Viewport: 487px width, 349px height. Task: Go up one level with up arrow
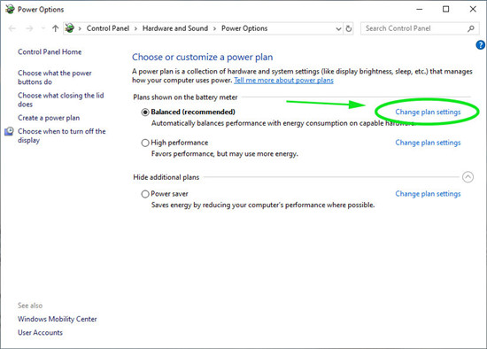click(x=55, y=28)
